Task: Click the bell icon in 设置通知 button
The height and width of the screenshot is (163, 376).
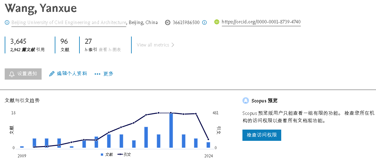Action: point(12,74)
